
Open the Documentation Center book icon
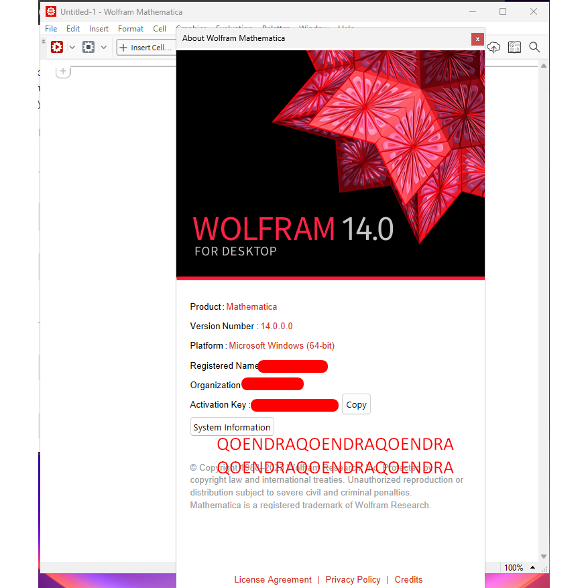pos(514,47)
